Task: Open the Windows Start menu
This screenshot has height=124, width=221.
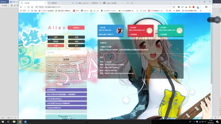Action: 3,122
